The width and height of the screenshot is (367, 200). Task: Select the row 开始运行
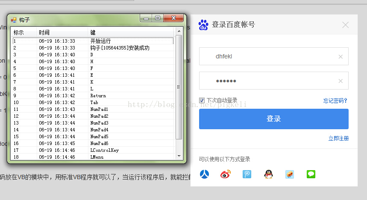coord(93,41)
